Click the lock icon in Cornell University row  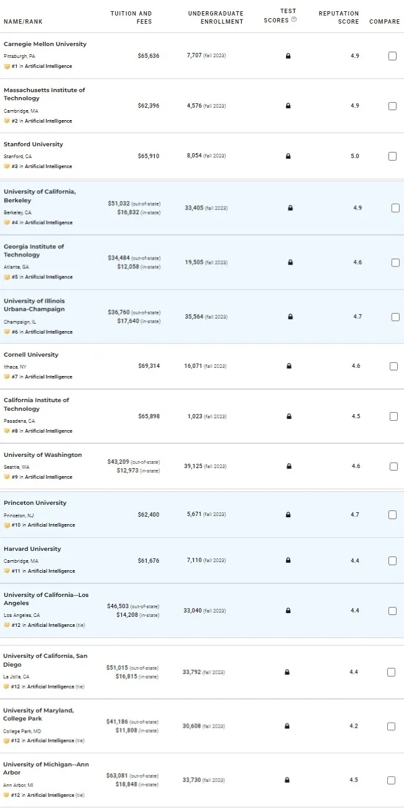[289, 366]
